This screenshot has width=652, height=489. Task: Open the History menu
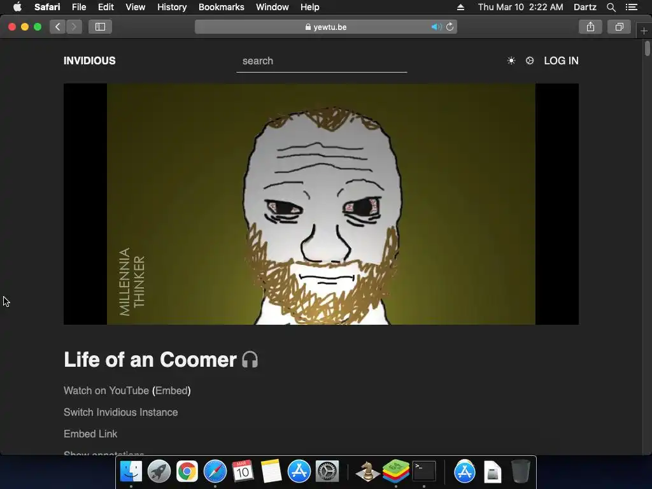tap(172, 7)
